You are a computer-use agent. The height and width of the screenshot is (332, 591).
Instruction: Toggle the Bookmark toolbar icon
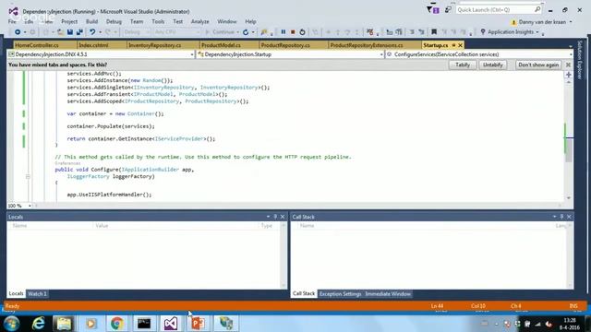[434, 32]
